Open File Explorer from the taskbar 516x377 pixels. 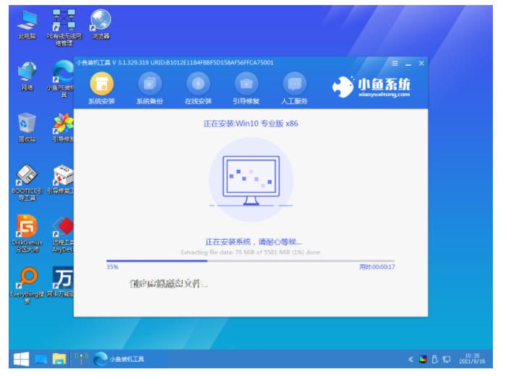(59, 358)
